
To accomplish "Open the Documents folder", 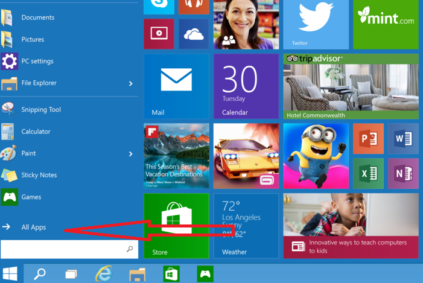I will tap(69, 17).
